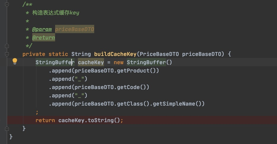Click the cacheKey variable declaration
The height and width of the screenshot is (144, 277).
[91, 62]
